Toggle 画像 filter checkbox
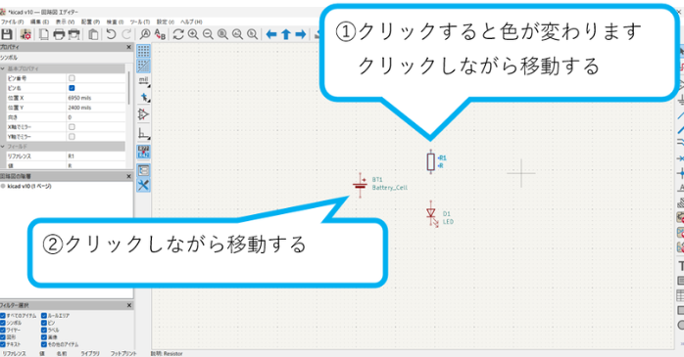The image size is (684, 357). [x=44, y=337]
